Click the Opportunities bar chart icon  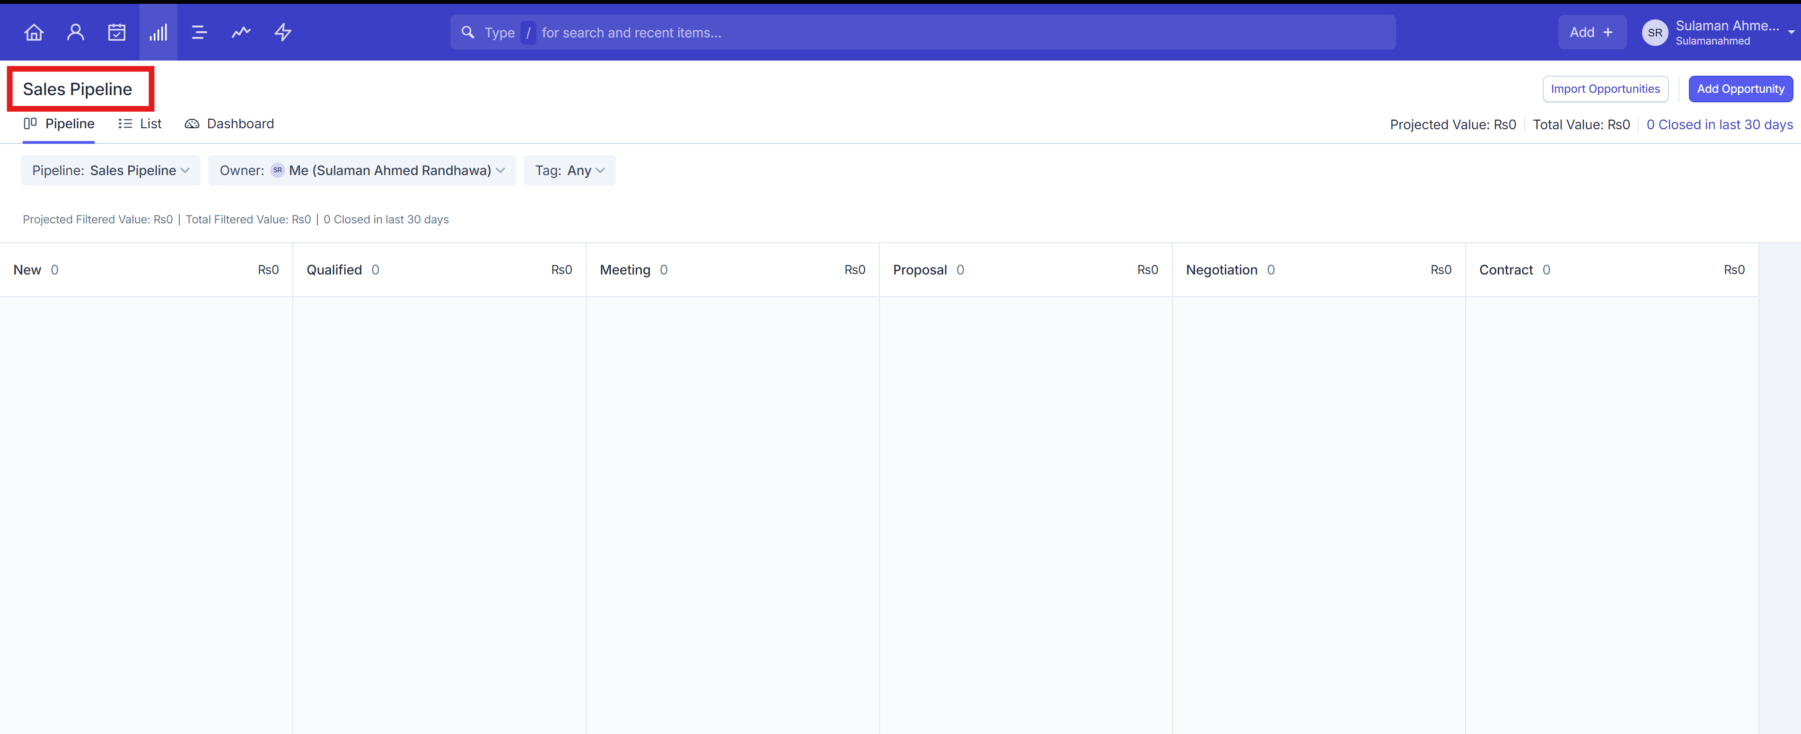click(x=158, y=32)
